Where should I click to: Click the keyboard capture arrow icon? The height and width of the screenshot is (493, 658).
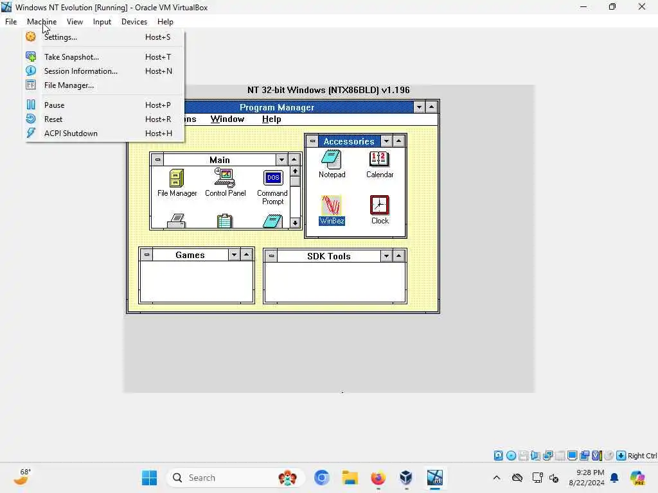click(x=621, y=456)
